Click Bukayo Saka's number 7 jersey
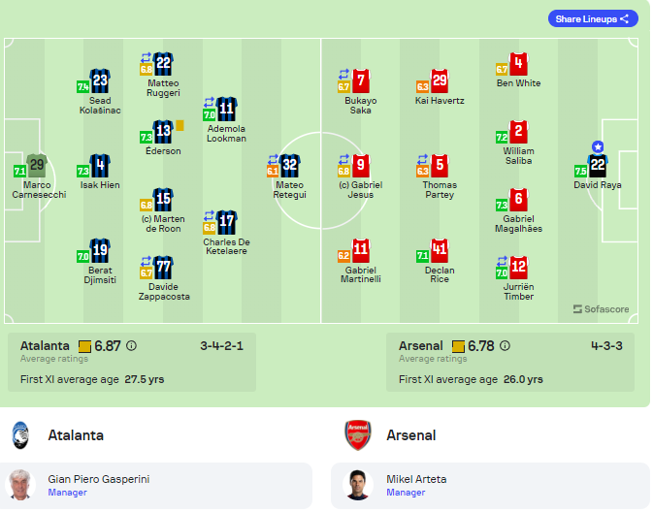 [361, 81]
